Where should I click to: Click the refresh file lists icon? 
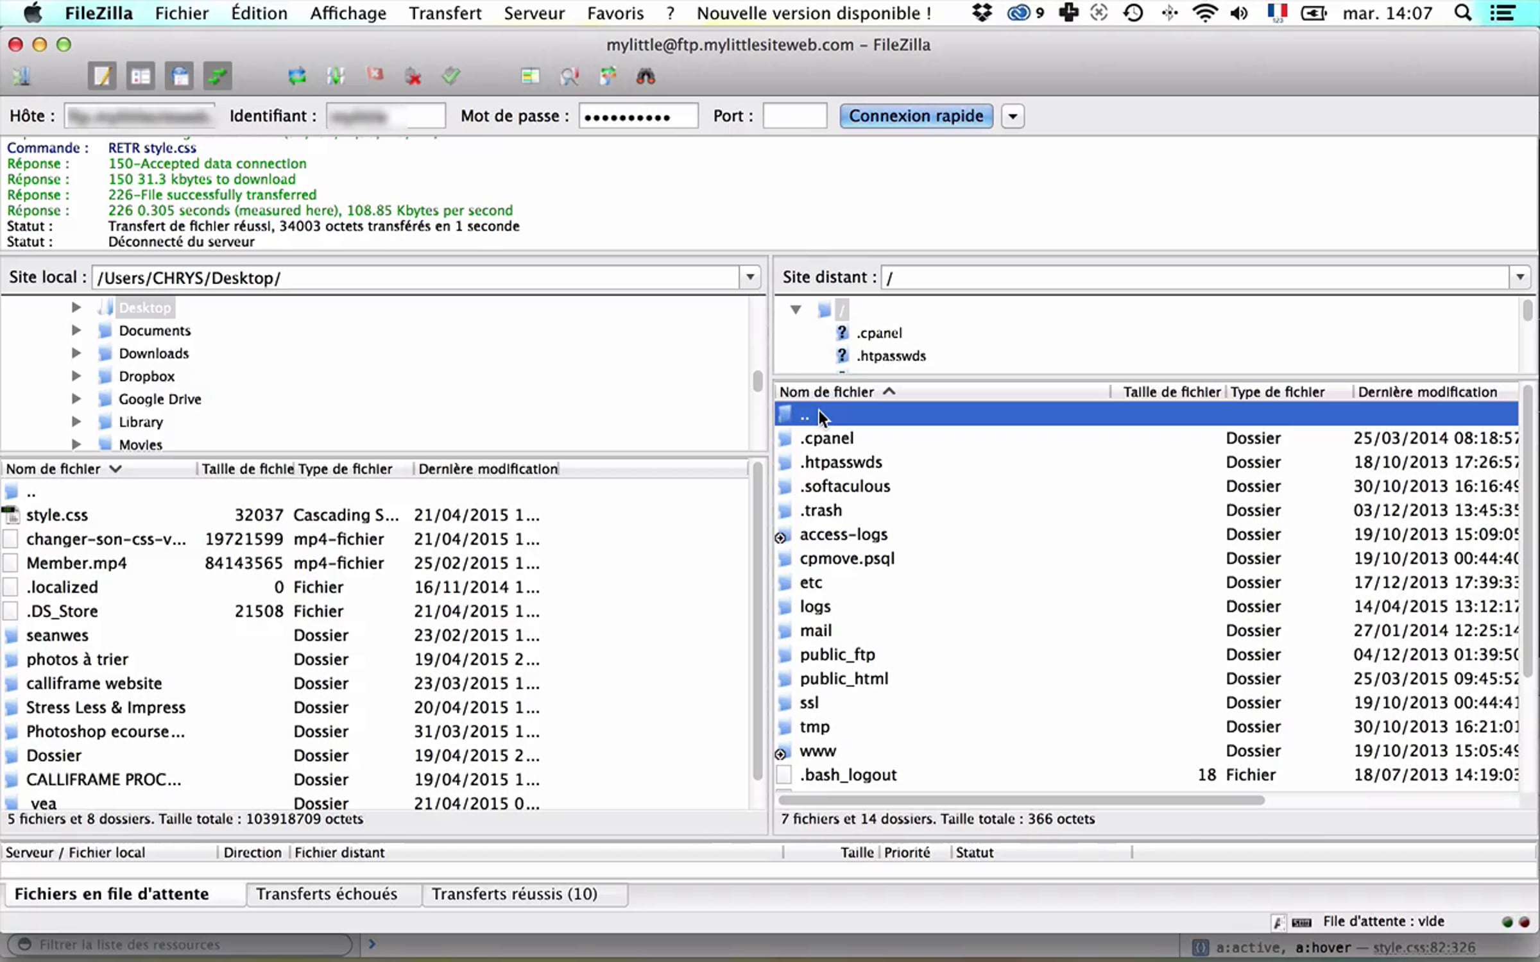point(297,76)
